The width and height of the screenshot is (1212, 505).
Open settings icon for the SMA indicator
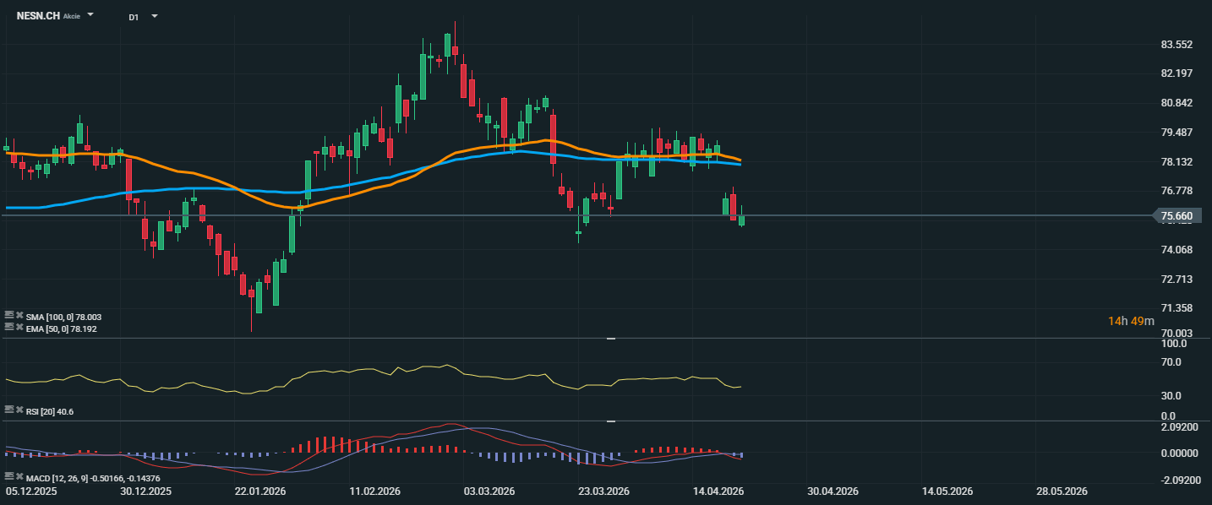pos(8,316)
